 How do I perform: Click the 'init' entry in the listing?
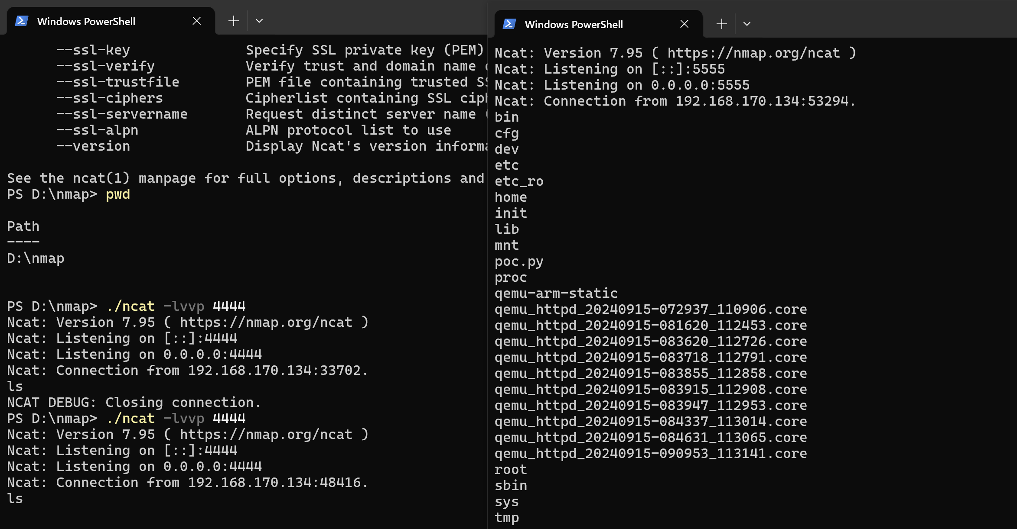click(511, 213)
